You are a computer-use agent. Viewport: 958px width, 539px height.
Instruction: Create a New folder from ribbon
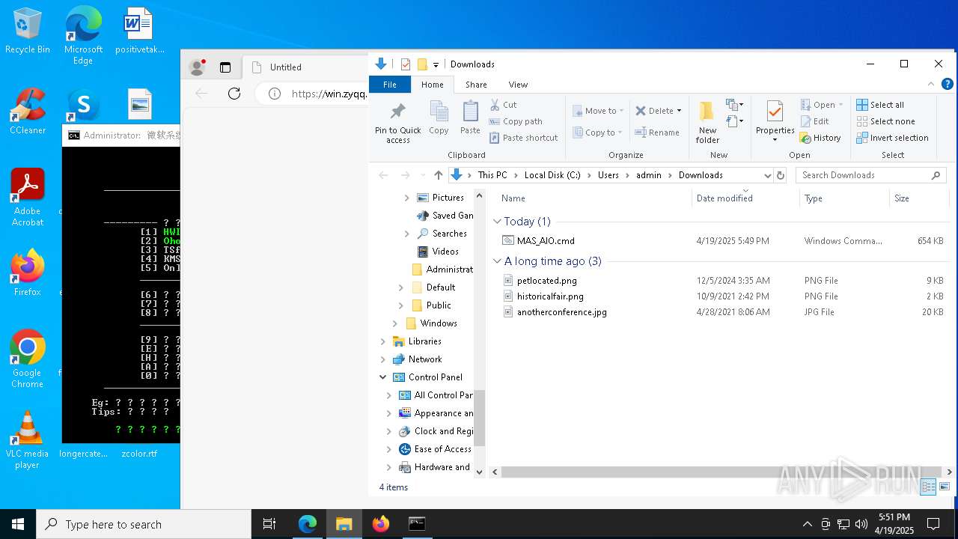pos(707,121)
